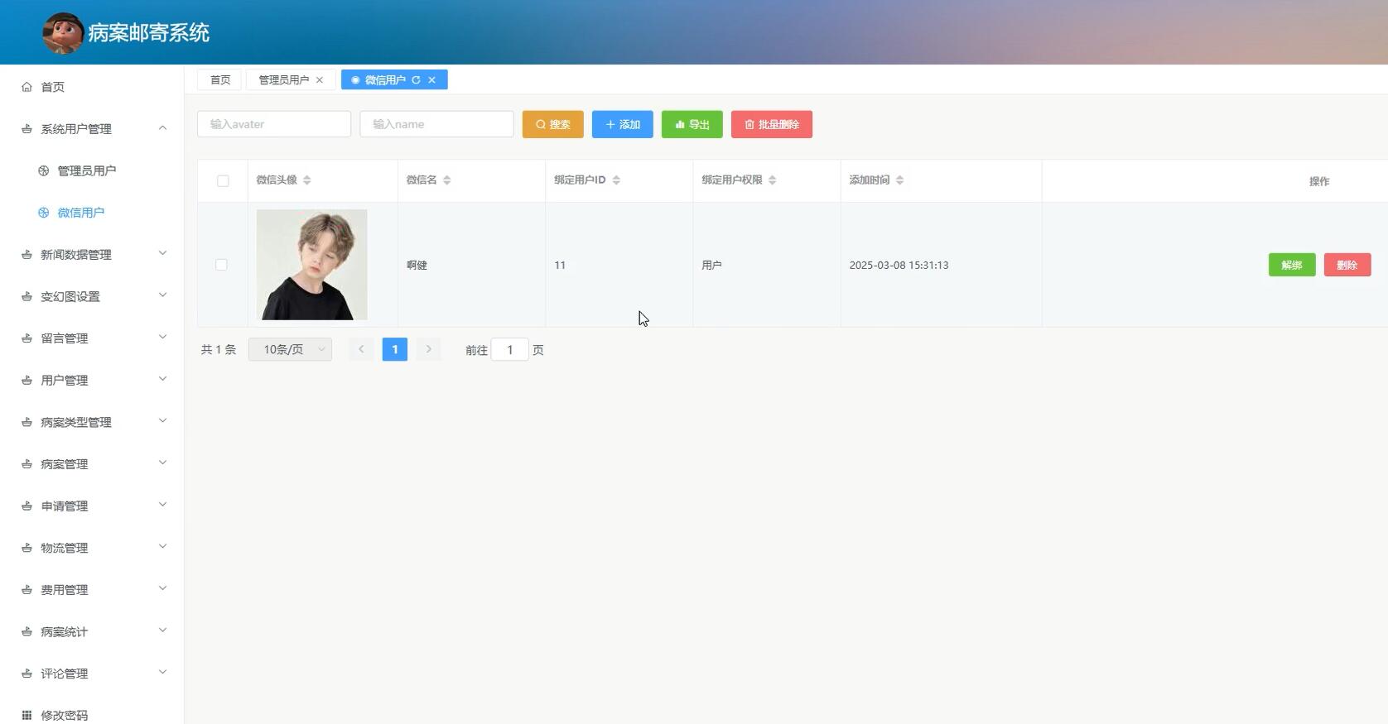1388x724 pixels.
Task: Click the home icon beside 首页
Action: tap(27, 87)
